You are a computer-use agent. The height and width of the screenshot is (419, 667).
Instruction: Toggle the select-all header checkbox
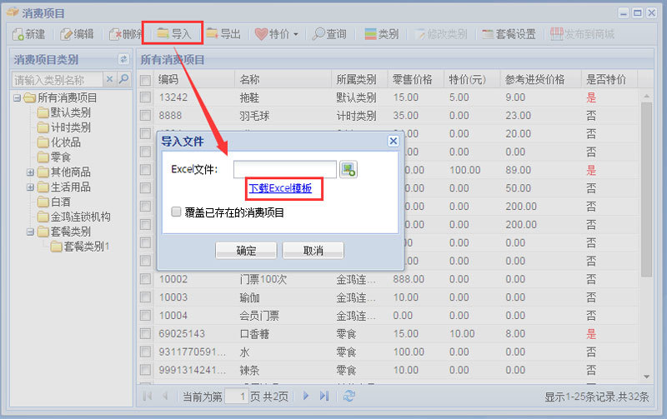coord(145,80)
